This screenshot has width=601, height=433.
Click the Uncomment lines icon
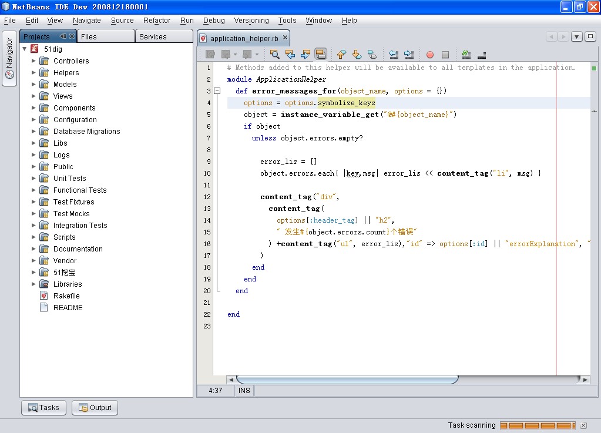click(481, 54)
